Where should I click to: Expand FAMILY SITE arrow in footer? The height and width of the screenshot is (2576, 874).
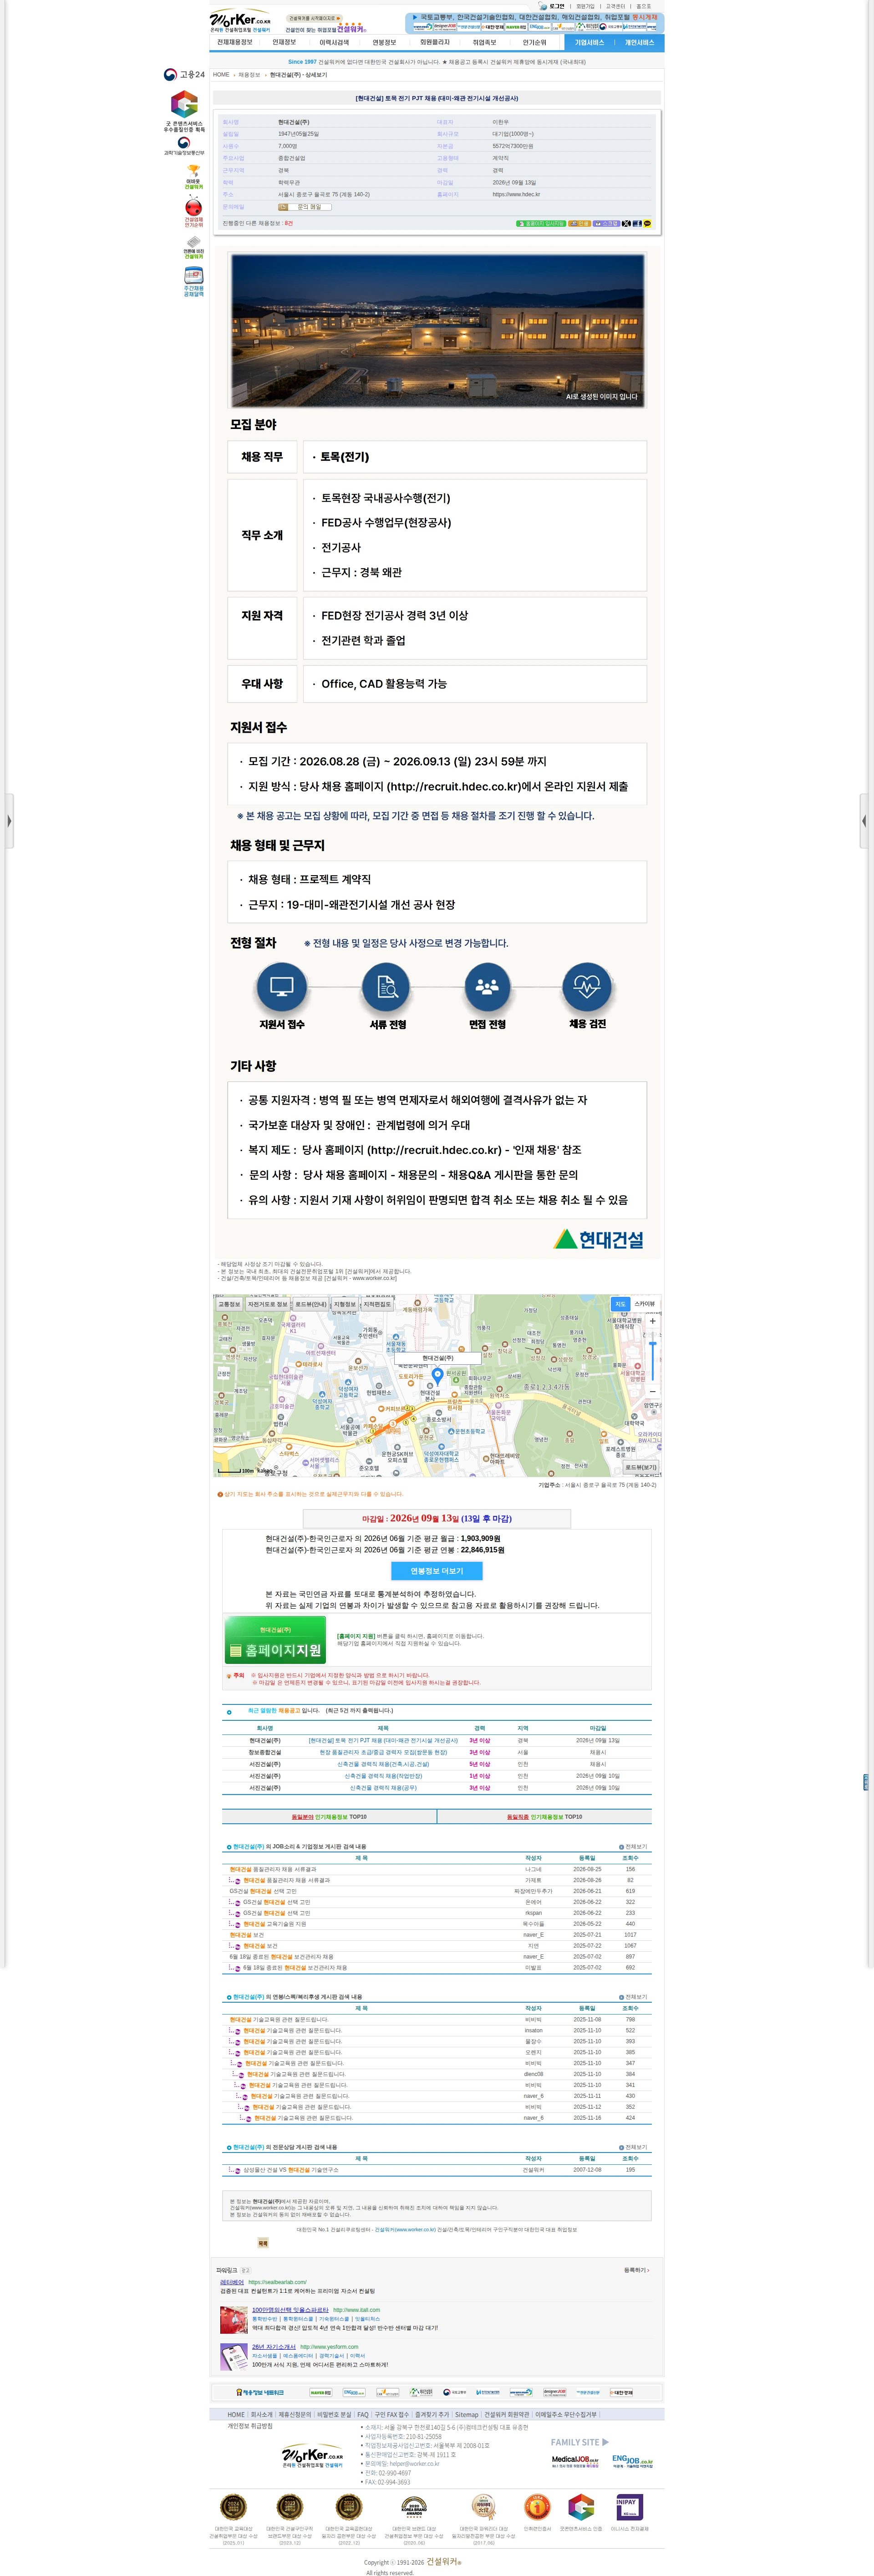pyautogui.click(x=605, y=2442)
